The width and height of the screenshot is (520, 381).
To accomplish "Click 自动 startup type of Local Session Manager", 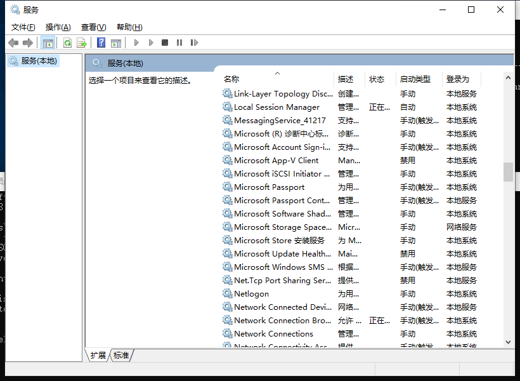I will [x=408, y=107].
